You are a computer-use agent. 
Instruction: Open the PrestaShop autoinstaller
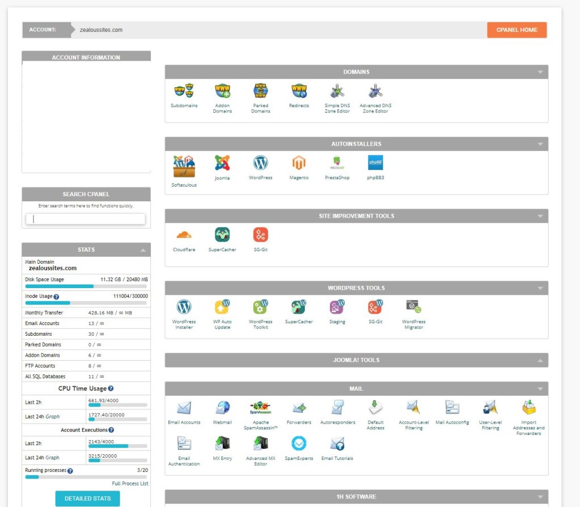(x=337, y=163)
